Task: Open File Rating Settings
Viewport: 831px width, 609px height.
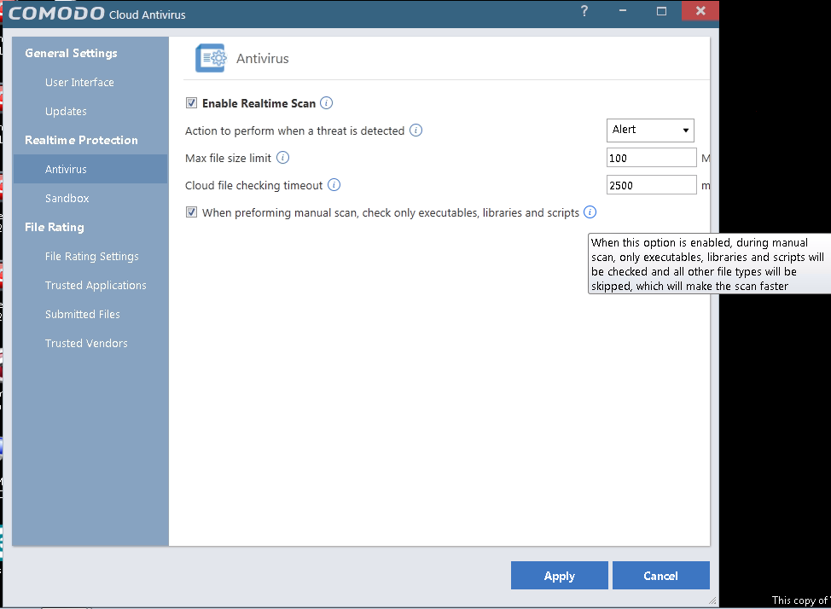Action: (91, 256)
